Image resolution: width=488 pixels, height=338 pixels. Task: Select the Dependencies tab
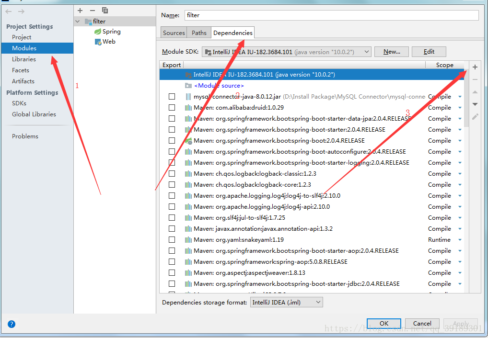pyautogui.click(x=233, y=33)
